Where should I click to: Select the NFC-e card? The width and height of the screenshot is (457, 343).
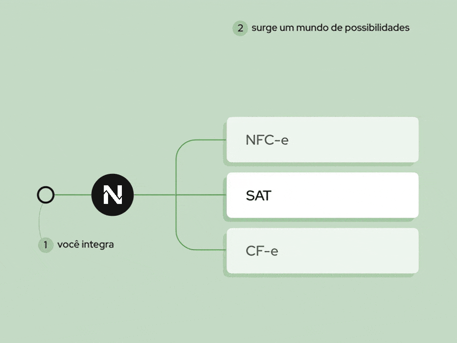pyautogui.click(x=322, y=140)
